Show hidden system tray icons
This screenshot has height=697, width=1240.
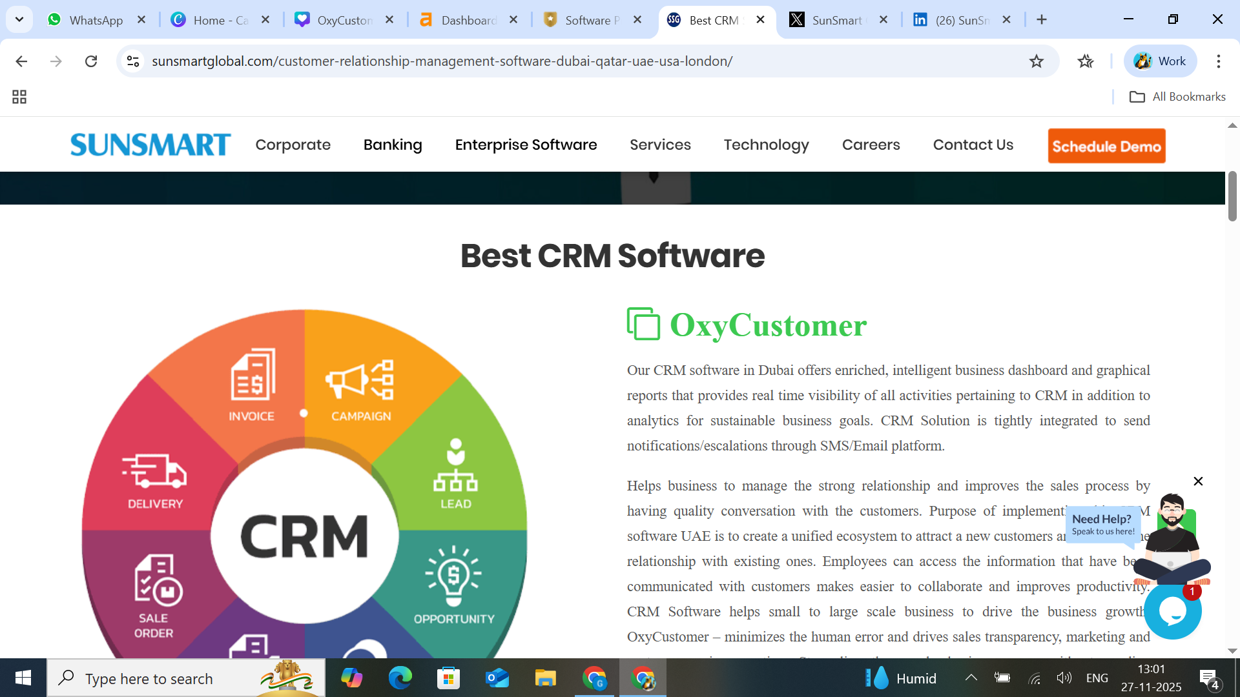(x=971, y=678)
